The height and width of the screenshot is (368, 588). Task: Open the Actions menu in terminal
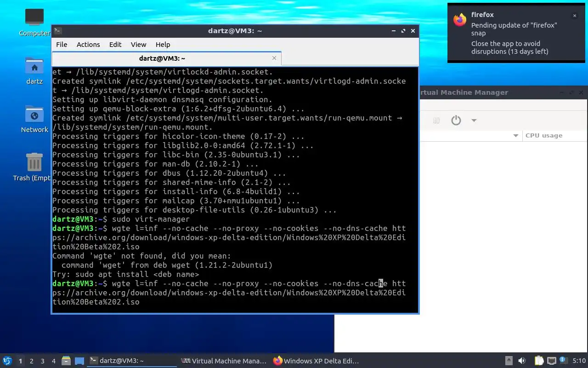coord(88,45)
